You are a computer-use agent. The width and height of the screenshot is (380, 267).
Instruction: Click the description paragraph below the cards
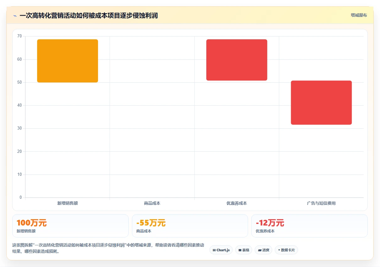click(x=108, y=248)
